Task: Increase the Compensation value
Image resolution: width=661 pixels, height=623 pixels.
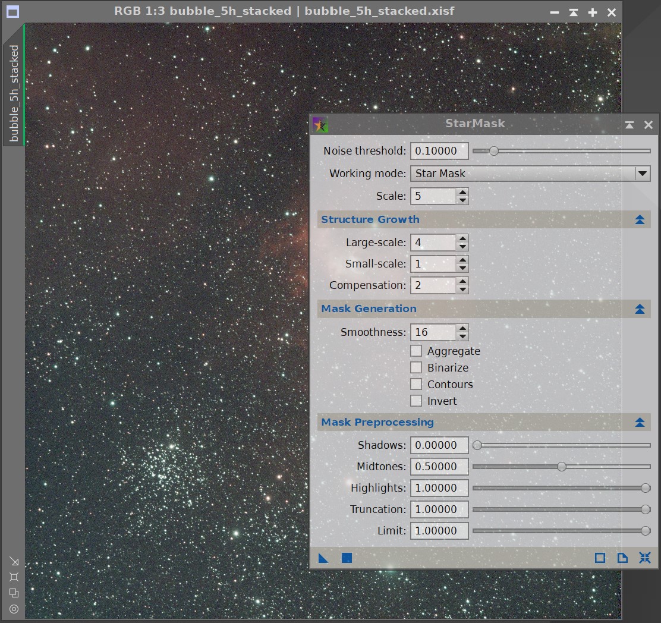Action: click(x=462, y=281)
